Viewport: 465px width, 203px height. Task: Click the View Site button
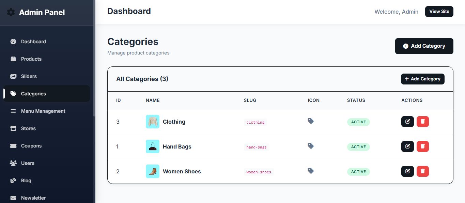point(439,12)
